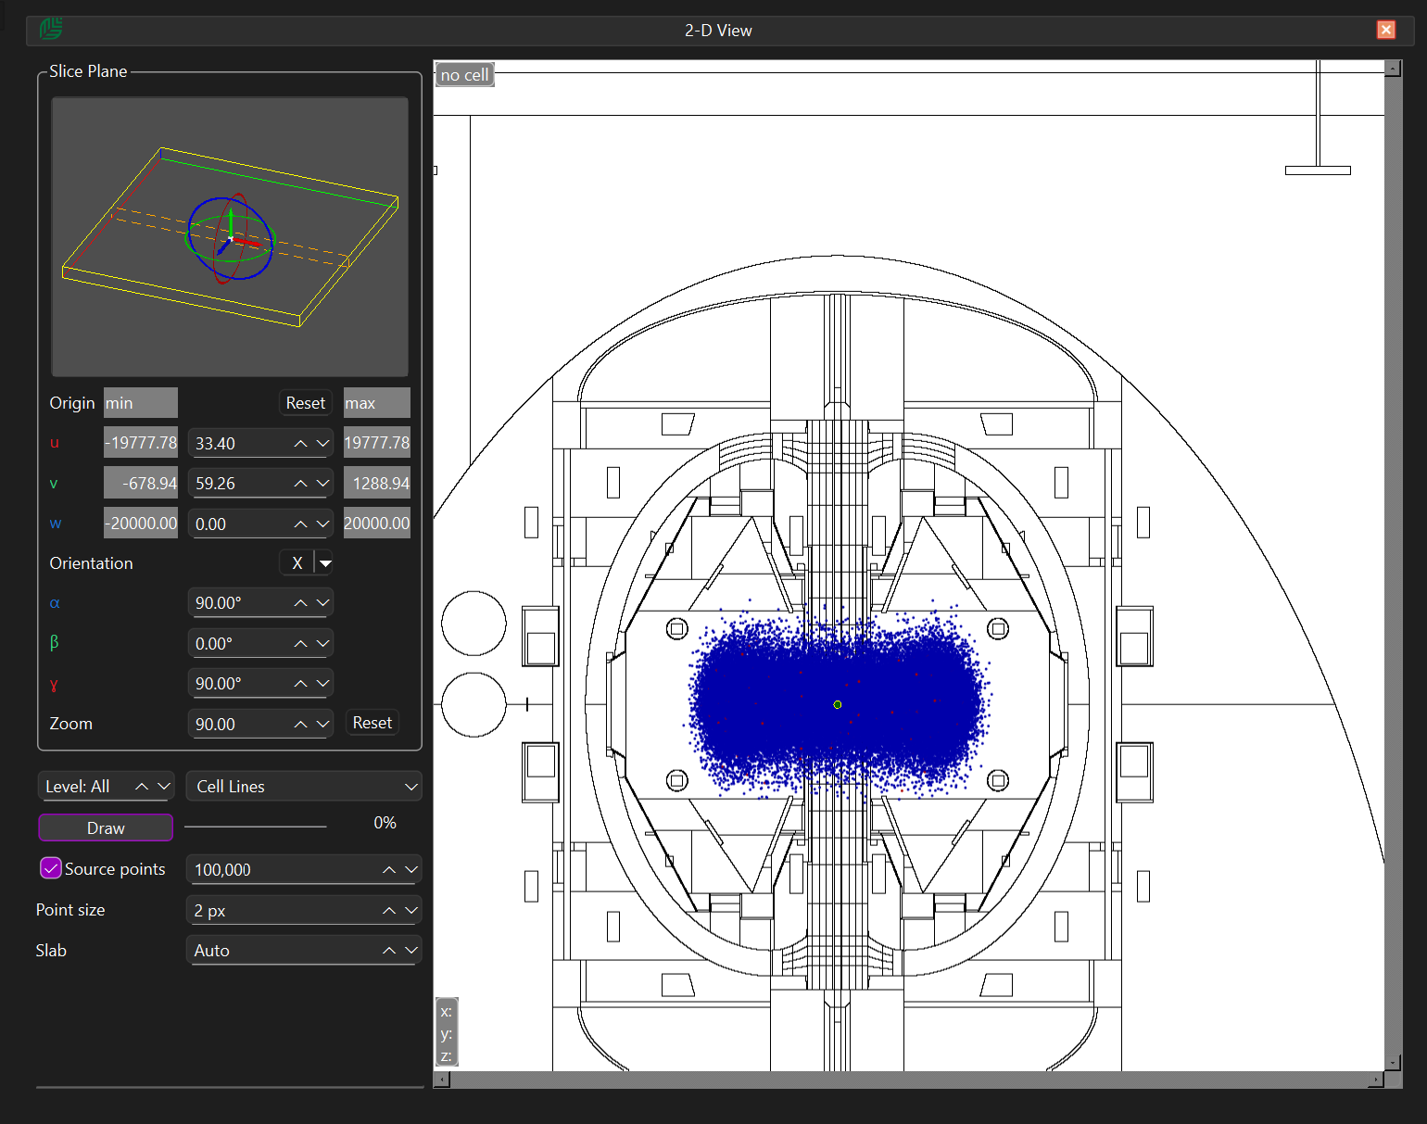This screenshot has height=1124, width=1427.
Task: Close the 2-D View window
Action: [x=1386, y=30]
